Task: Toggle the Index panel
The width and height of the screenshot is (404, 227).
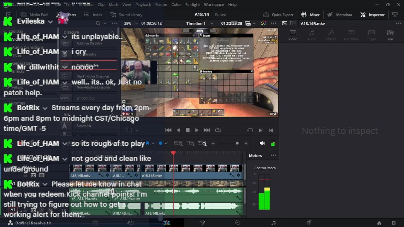Action: click(93, 15)
